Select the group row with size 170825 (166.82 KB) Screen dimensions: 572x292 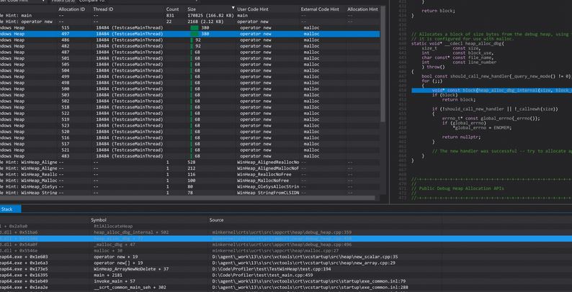(x=189, y=16)
